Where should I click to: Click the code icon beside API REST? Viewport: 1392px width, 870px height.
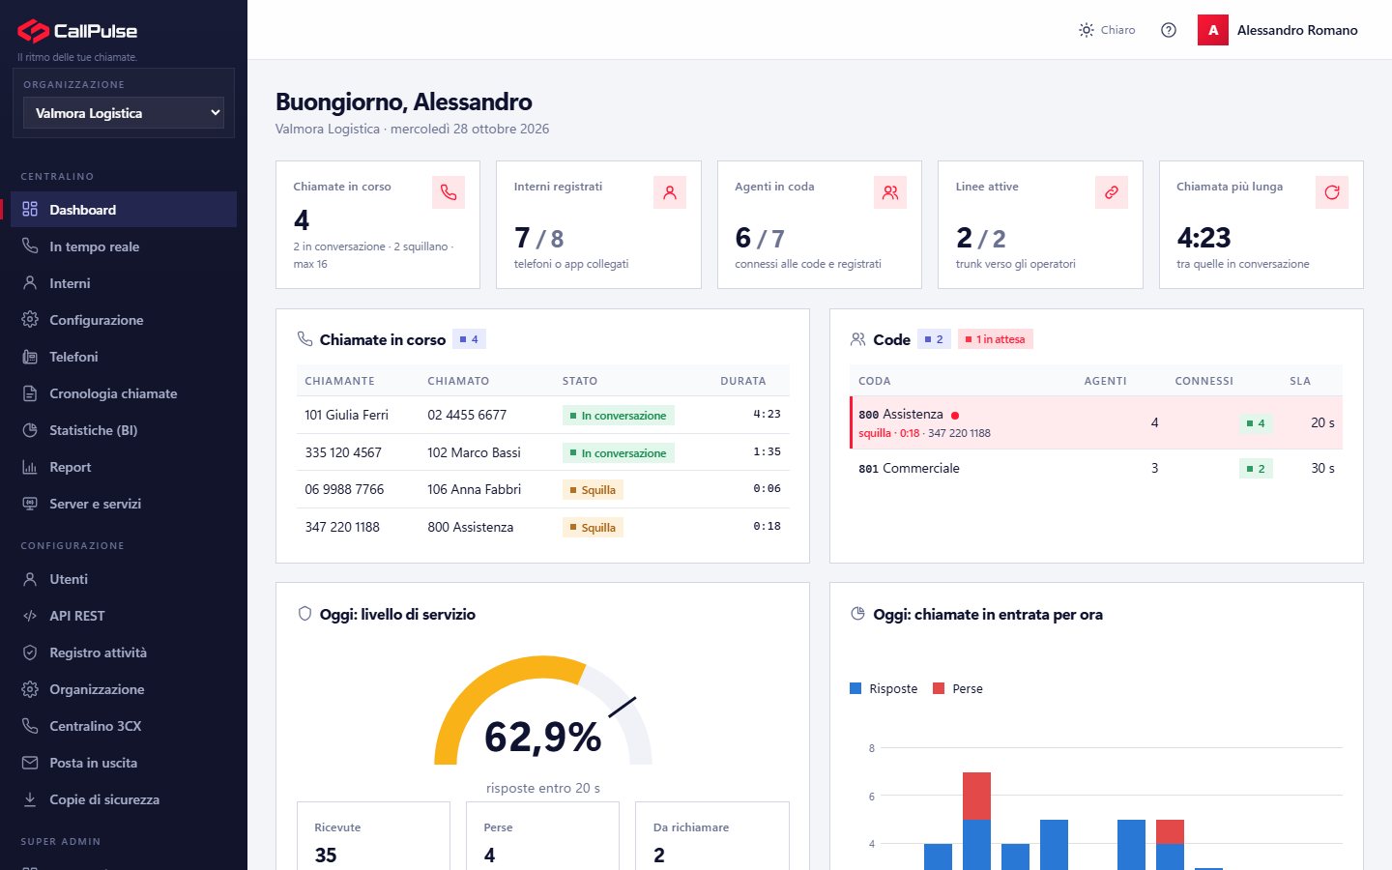pos(30,616)
